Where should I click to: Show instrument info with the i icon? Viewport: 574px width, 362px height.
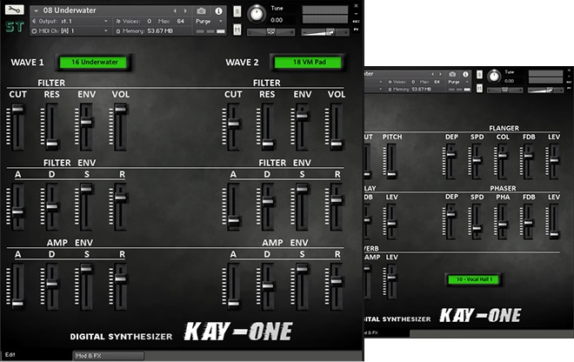point(218,11)
